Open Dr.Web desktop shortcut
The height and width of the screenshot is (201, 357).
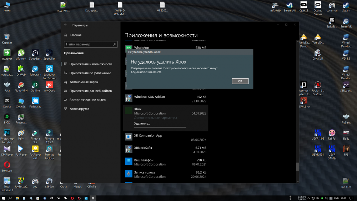point(21,71)
